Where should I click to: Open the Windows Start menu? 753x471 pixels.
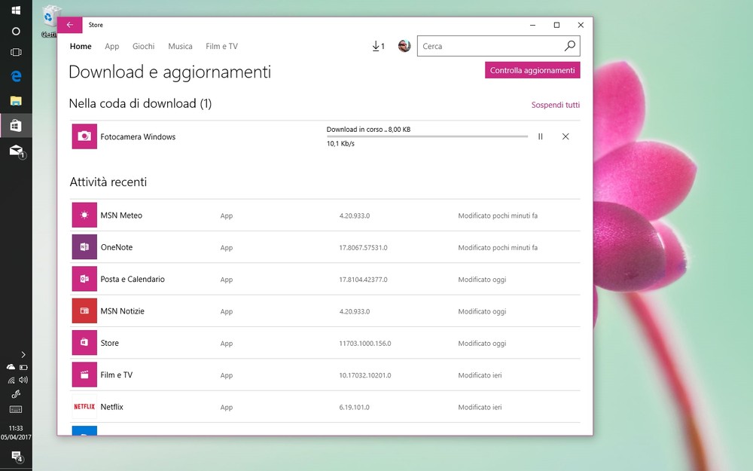click(16, 10)
